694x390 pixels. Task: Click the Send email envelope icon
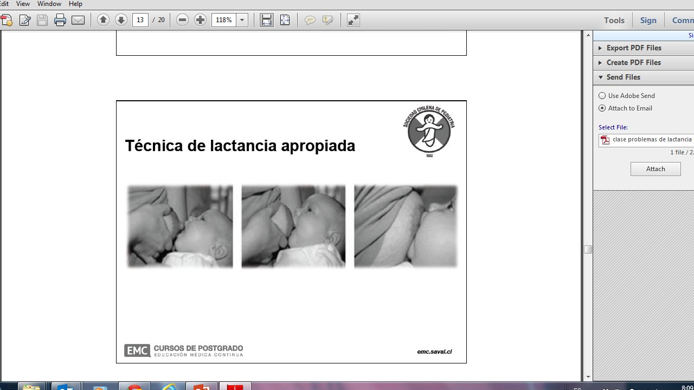tap(78, 20)
